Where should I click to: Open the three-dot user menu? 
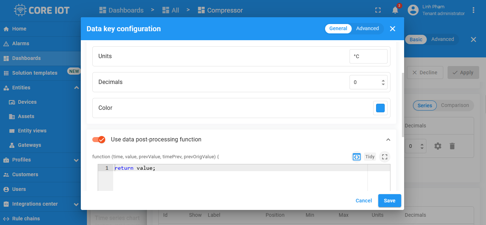coord(473,10)
